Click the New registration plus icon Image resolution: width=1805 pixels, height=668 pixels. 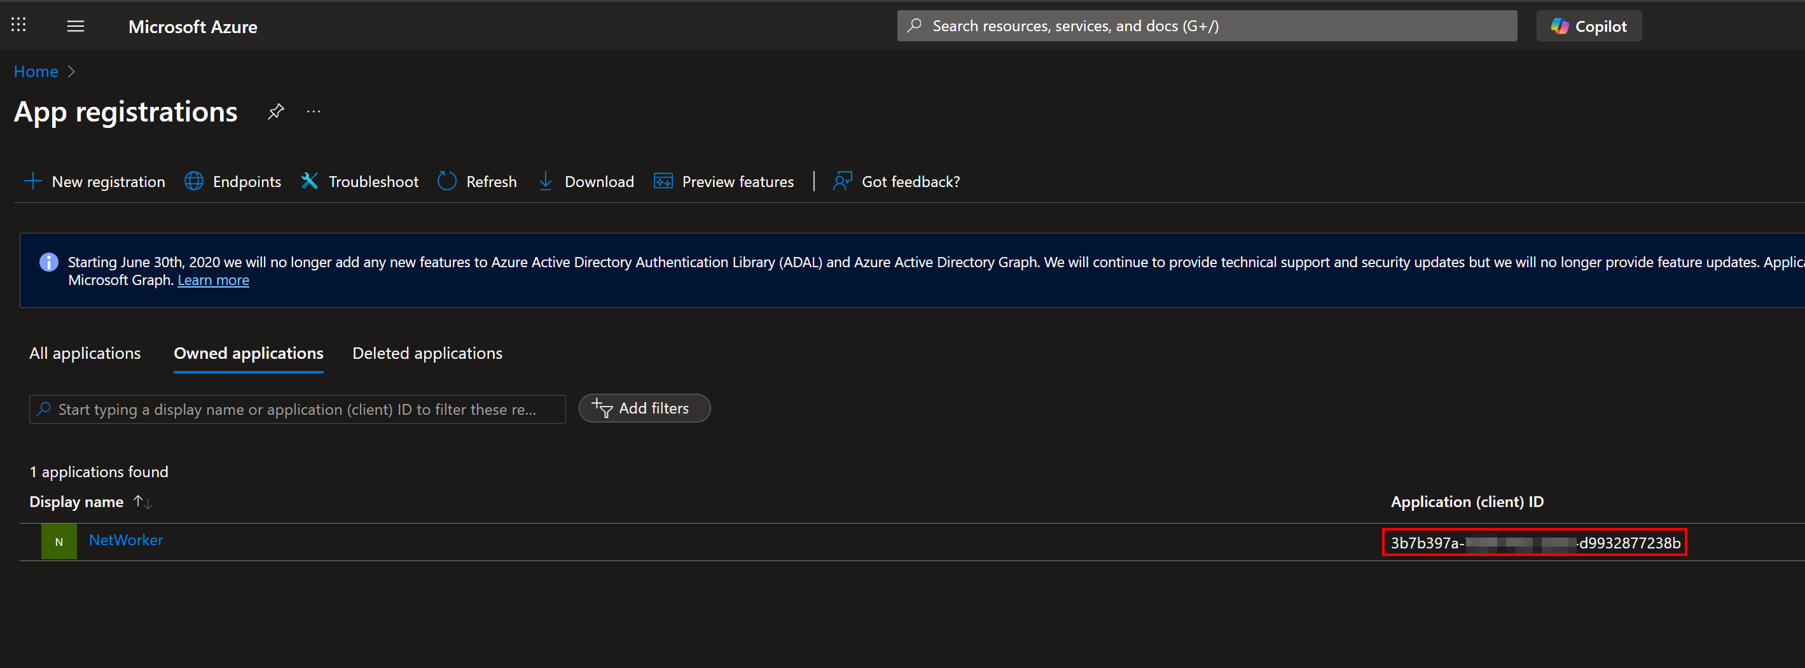32,181
